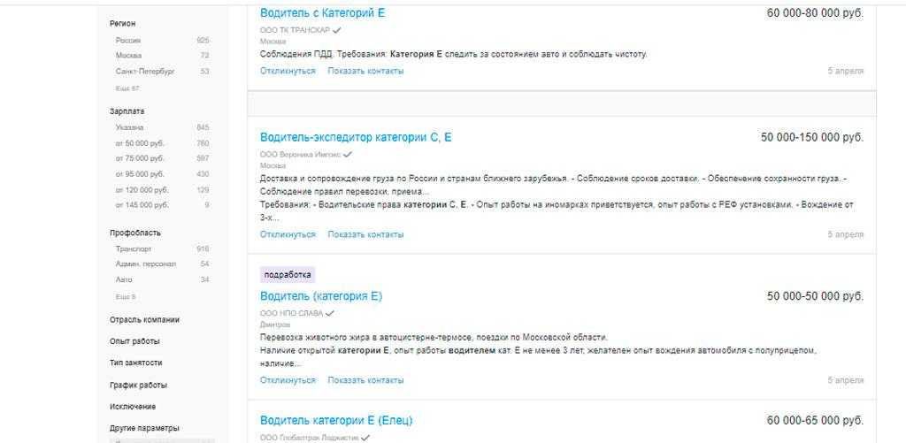Expand the График работы filter section

point(138,386)
